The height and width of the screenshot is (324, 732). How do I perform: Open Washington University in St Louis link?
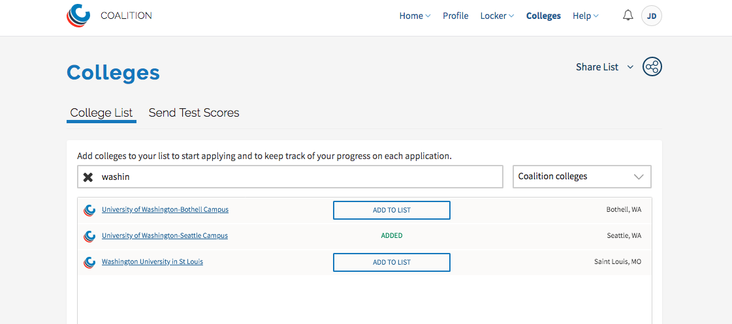152,262
